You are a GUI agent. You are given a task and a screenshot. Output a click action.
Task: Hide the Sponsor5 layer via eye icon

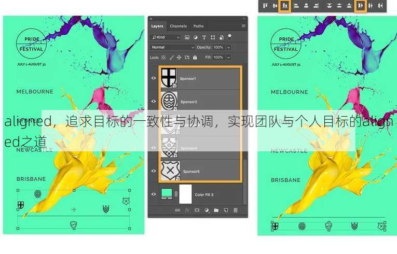click(x=154, y=171)
